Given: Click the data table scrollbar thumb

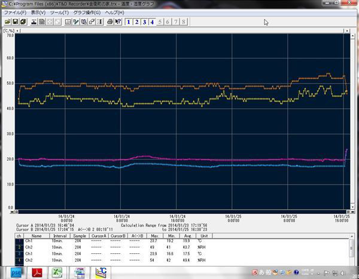Looking at the screenshot, I should tap(352, 248).
